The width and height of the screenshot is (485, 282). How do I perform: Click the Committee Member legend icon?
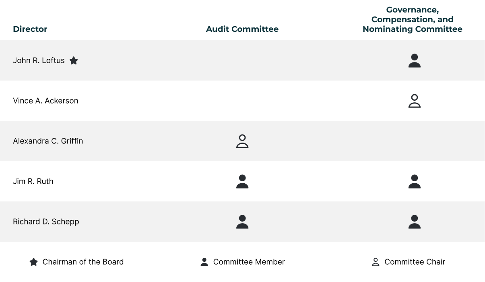coord(204,262)
